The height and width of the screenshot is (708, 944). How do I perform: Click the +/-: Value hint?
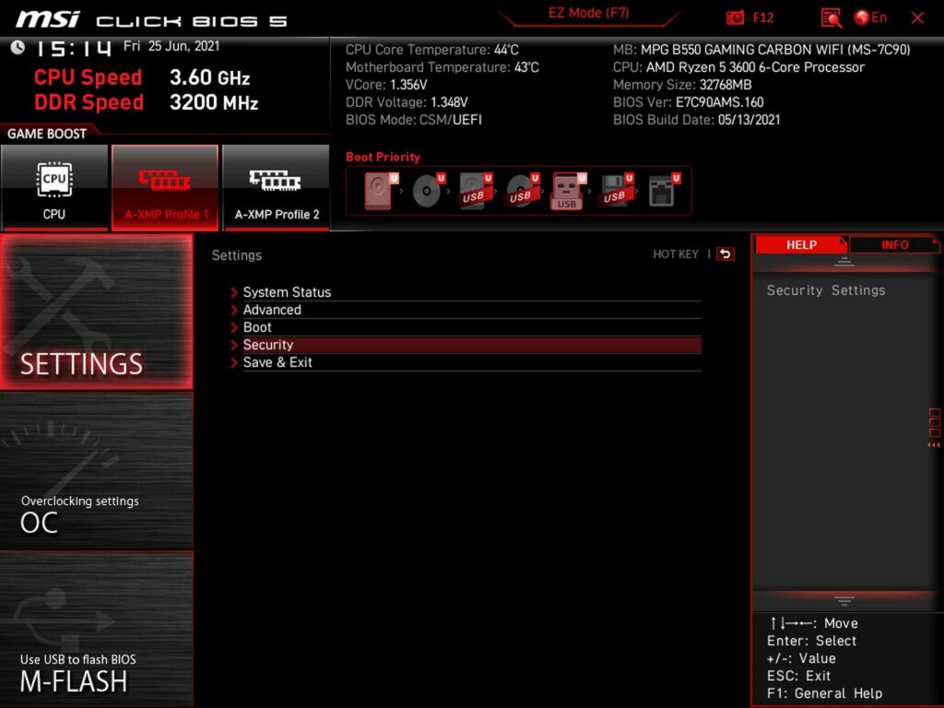[801, 658]
